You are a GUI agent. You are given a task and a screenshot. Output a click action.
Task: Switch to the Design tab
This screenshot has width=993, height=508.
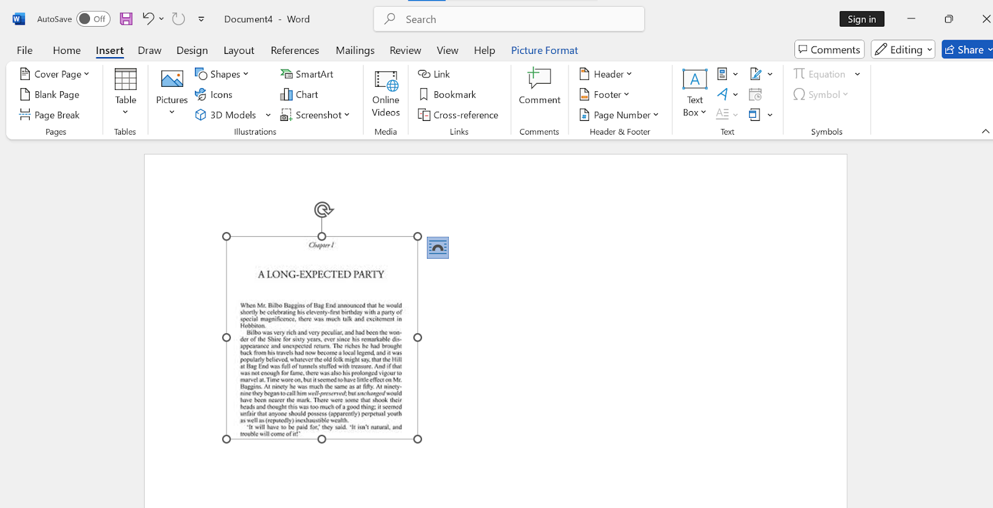(x=192, y=50)
